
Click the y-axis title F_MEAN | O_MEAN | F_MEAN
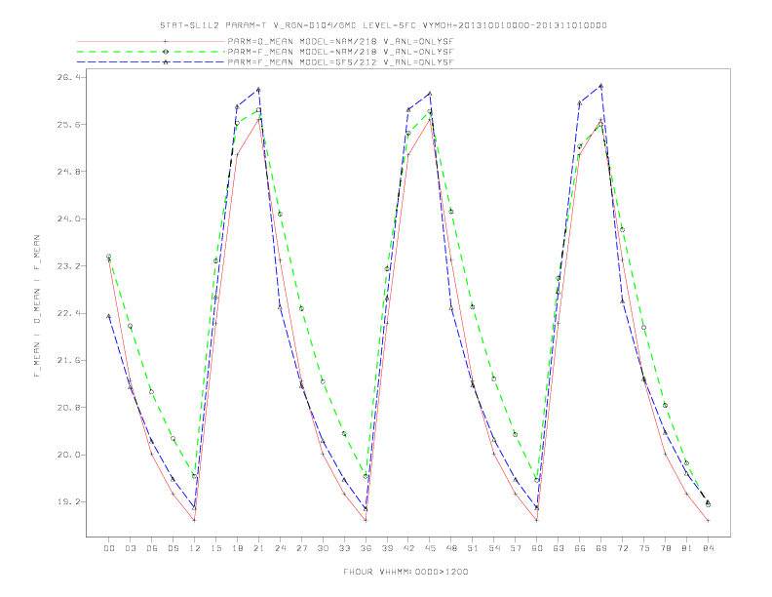(x=37, y=306)
